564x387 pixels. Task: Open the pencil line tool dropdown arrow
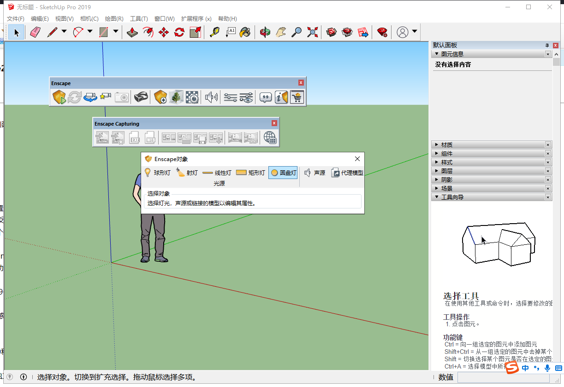pyautogui.click(x=64, y=32)
